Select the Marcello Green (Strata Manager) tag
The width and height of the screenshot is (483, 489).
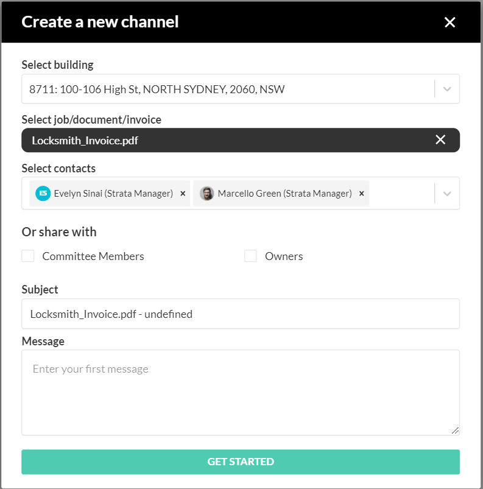pyautogui.click(x=284, y=194)
